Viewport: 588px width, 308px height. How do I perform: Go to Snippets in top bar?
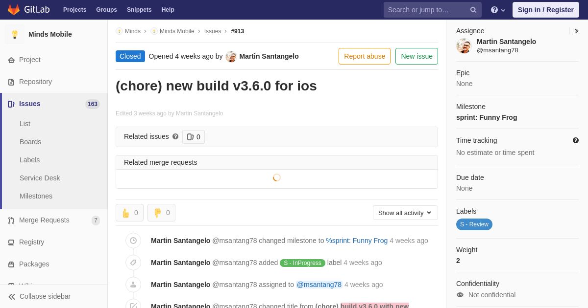(x=139, y=10)
